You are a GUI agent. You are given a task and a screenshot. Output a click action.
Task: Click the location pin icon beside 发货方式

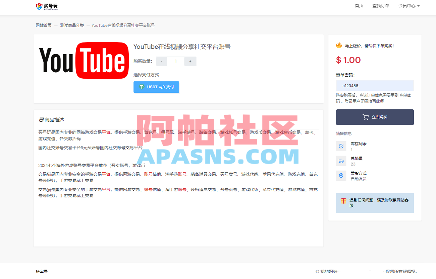[x=341, y=176]
